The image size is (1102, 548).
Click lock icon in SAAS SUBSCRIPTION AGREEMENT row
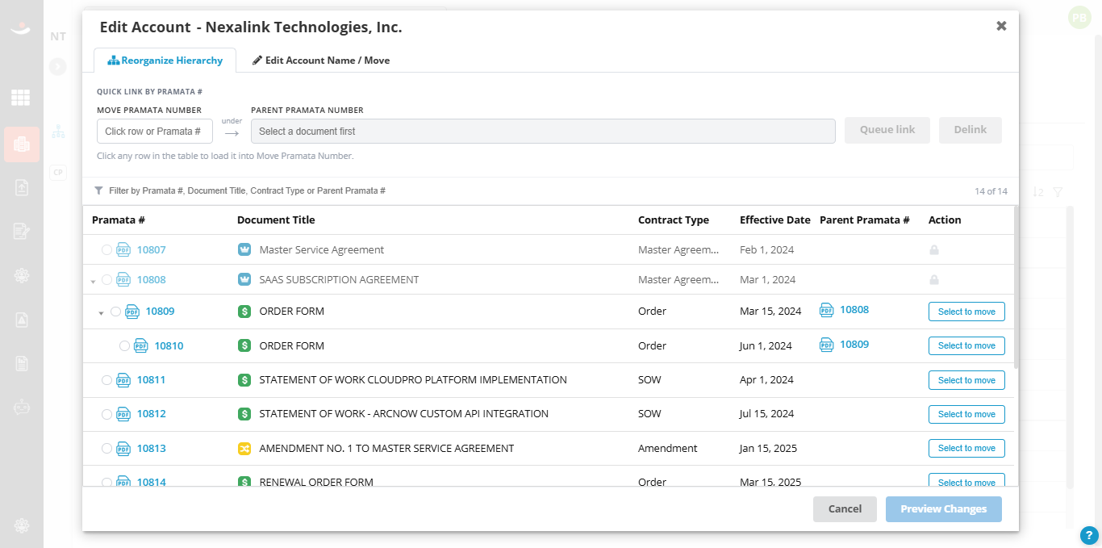click(x=934, y=280)
